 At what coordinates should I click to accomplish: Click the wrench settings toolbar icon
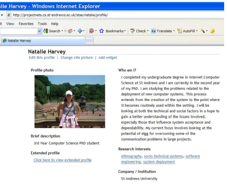pyautogui.click(x=202, y=31)
